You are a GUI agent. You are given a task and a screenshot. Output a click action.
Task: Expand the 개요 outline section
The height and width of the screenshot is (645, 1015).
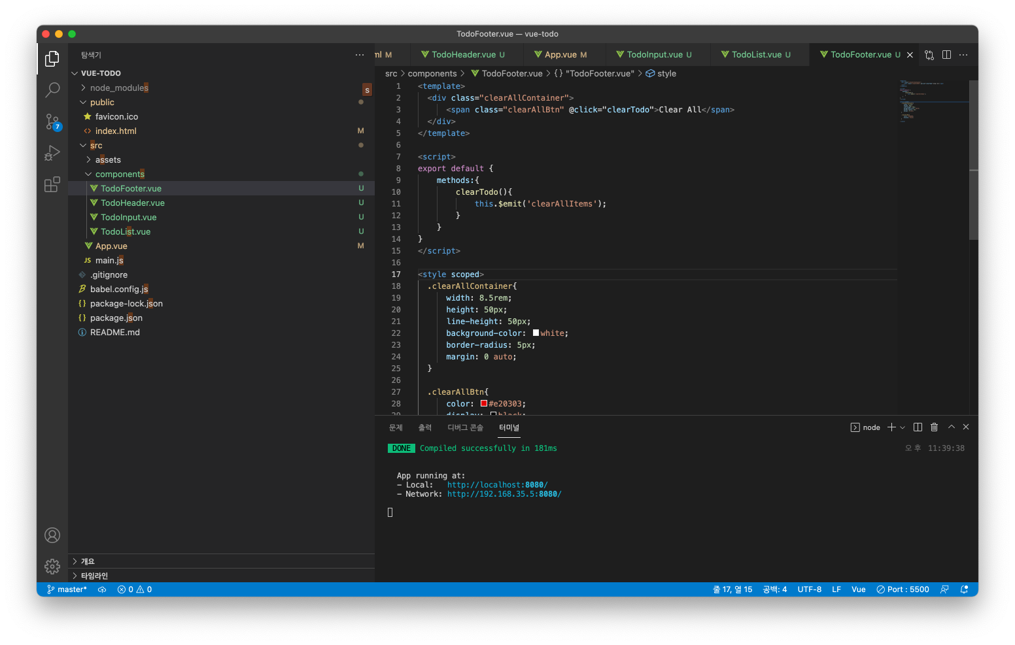click(221, 561)
